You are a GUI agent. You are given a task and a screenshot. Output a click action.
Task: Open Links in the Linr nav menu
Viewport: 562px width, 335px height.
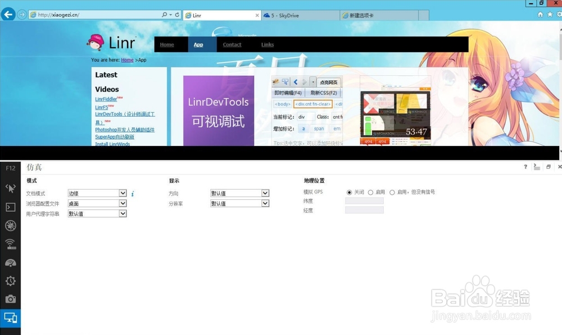point(268,45)
